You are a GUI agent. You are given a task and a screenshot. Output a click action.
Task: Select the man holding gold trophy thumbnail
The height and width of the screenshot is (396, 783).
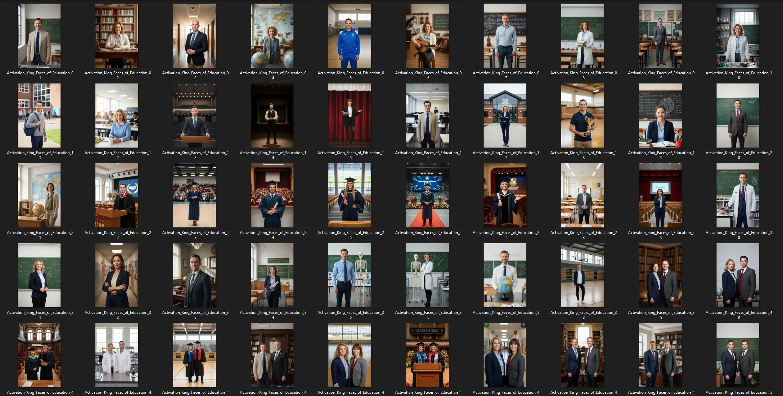click(582, 115)
